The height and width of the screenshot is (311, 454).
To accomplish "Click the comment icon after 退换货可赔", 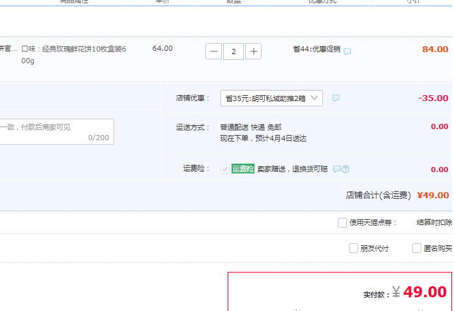I will [x=337, y=169].
